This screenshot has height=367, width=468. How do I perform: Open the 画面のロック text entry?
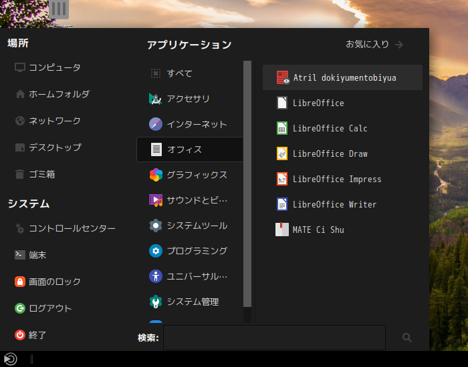coord(55,282)
